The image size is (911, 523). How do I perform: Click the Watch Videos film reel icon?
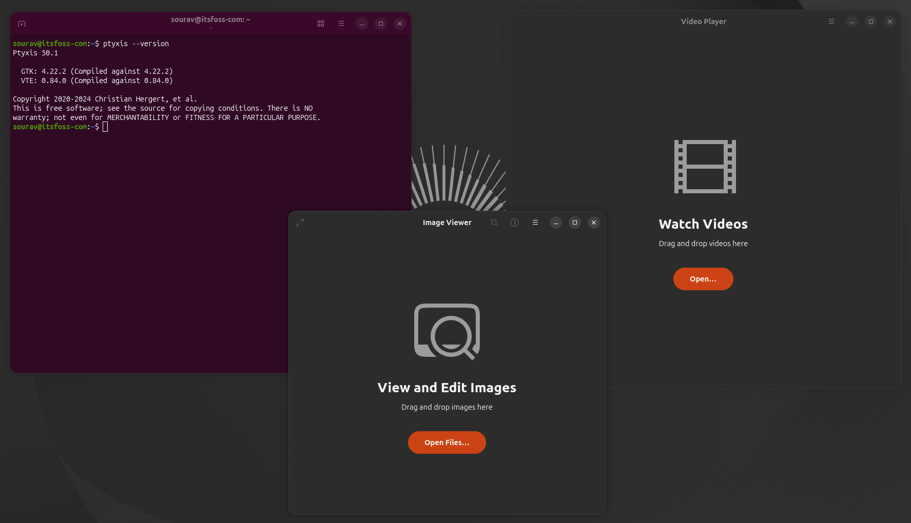(704, 166)
